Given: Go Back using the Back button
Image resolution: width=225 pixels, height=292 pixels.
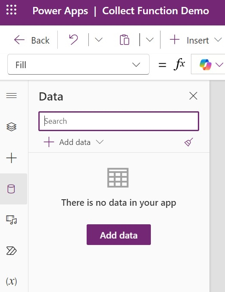Looking at the screenshot, I should point(32,40).
